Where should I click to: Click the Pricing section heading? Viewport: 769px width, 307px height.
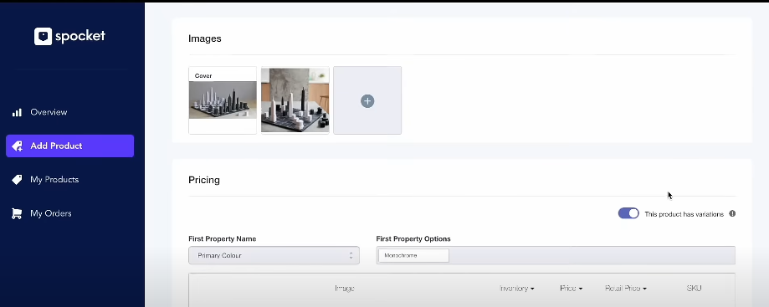pyautogui.click(x=204, y=180)
